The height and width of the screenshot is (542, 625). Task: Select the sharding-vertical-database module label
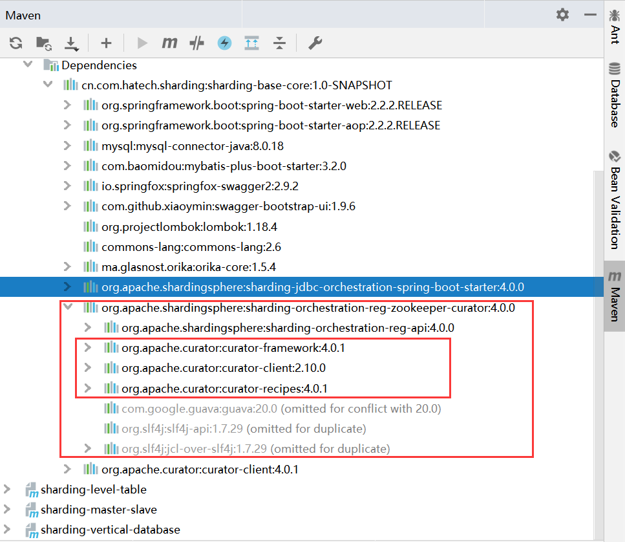tap(111, 530)
